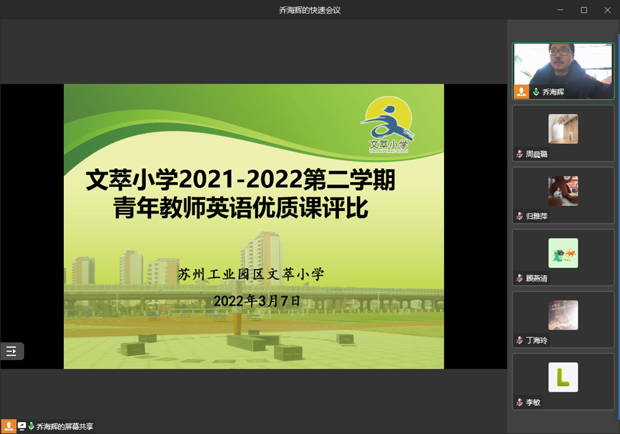Maximize the meeting window
The height and width of the screenshot is (434, 620).
coord(583,10)
